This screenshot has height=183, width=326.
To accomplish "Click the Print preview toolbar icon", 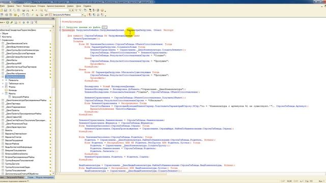I will click(27, 10).
